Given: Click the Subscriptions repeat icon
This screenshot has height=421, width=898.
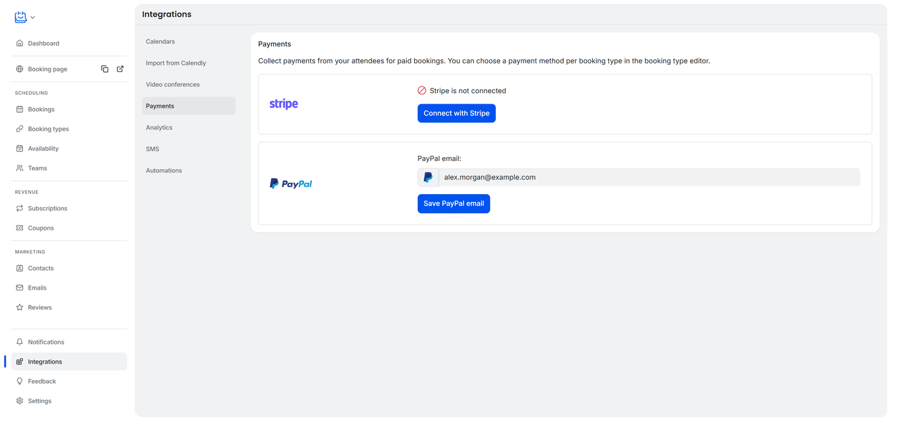Looking at the screenshot, I should point(20,209).
